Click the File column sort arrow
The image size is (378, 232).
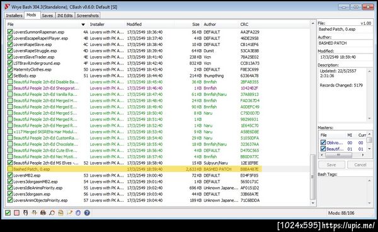[83, 25]
